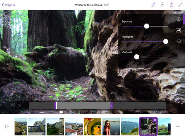Adjust the Shadows slider knob
This screenshot has height=139, width=185.
point(136,57)
